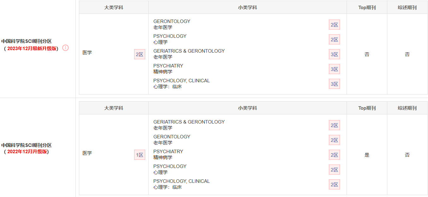428x197 pixels.
Task: Click the 1区 badge for 医学 in 2022 table
Action: [140, 155]
